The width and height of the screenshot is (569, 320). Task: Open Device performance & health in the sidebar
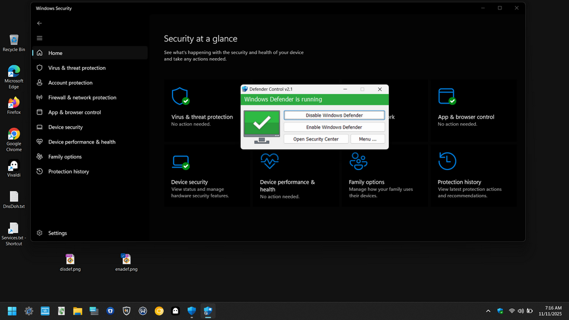click(89, 142)
